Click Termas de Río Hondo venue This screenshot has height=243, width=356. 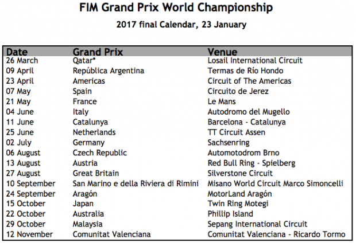coord(245,70)
